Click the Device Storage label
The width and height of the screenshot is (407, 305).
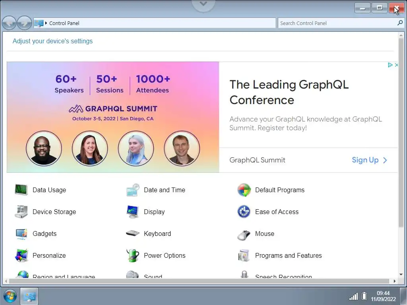pos(54,212)
